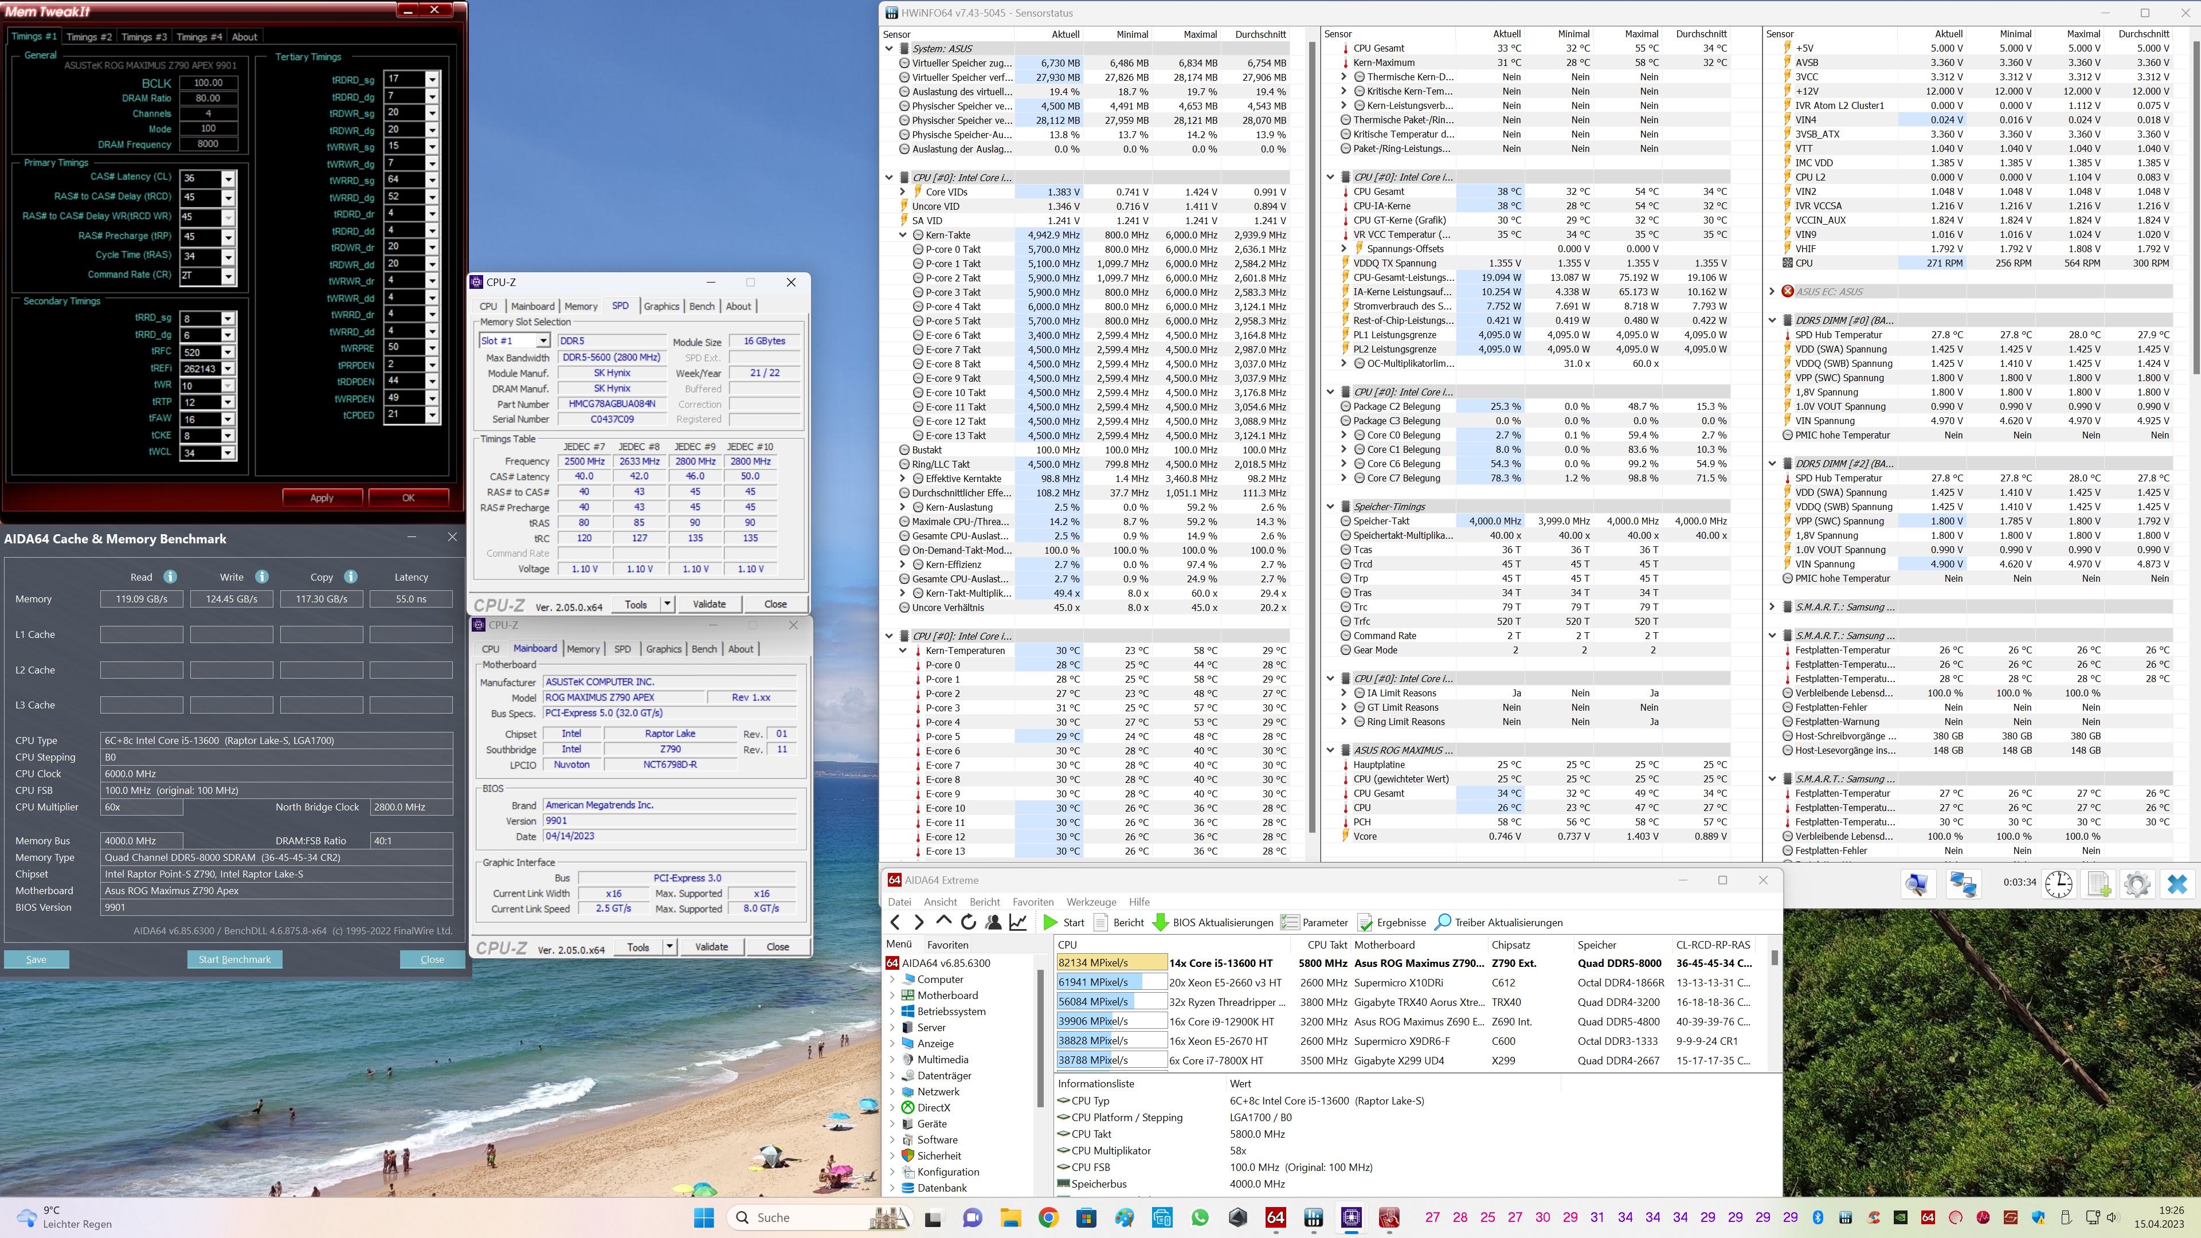2201x1238 pixels.
Task: Open HWiNFO settings gear icon
Action: point(2137,884)
